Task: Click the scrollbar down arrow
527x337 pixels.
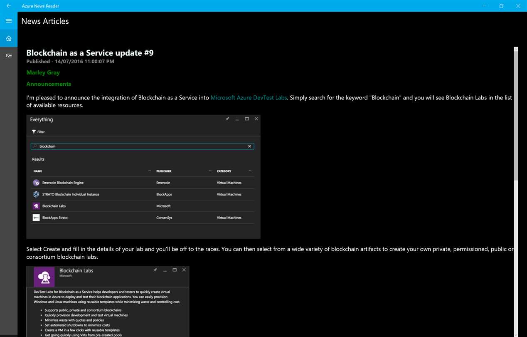Action: pos(516,334)
